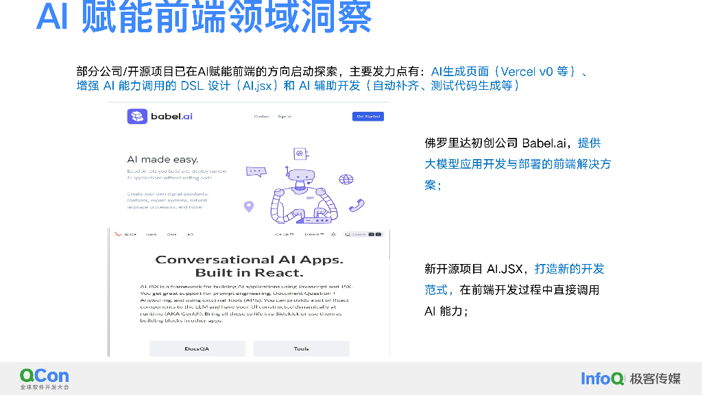Select the DocsQA card button
Screen dimensions: 702x395
pyautogui.click(x=197, y=348)
